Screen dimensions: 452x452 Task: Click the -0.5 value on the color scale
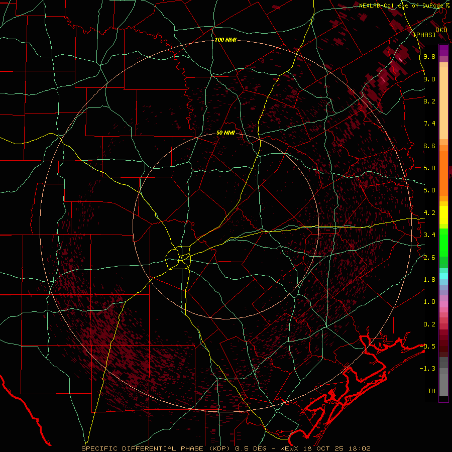[427, 346]
